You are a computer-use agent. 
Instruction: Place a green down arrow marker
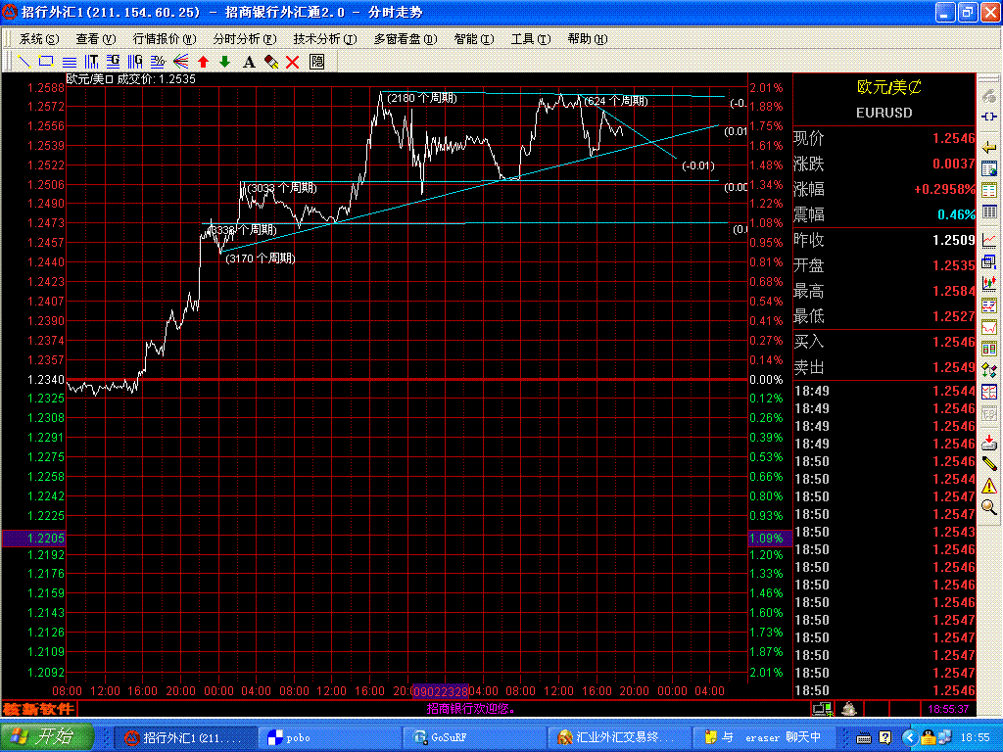[x=225, y=62]
